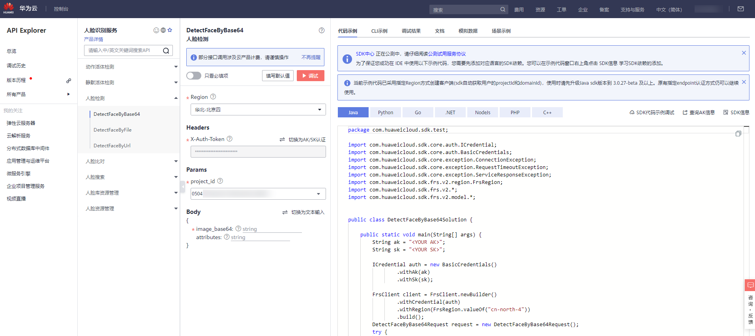Click the API search magnifier icon

166,50
